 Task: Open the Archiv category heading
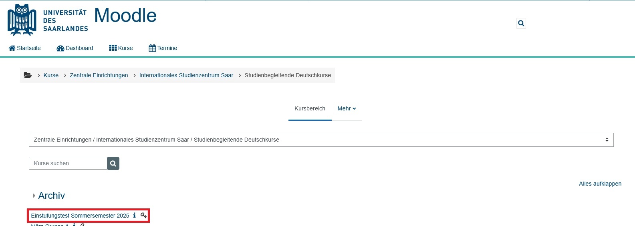point(51,196)
